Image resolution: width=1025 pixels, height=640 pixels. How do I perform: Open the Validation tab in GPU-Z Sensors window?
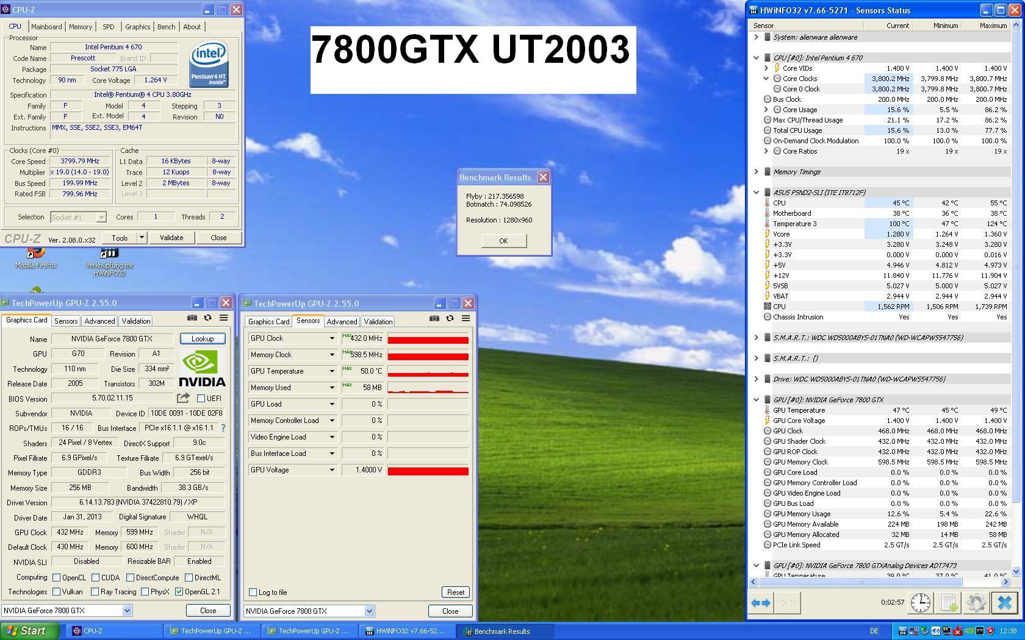378,322
